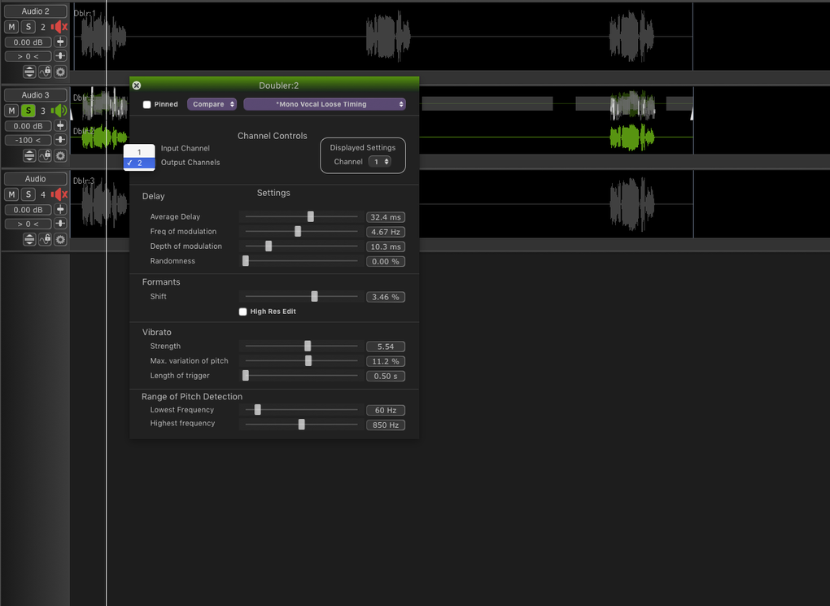
Task: Click the plus icon beside Audio 2's 0.00 dB
Action: tap(60, 41)
